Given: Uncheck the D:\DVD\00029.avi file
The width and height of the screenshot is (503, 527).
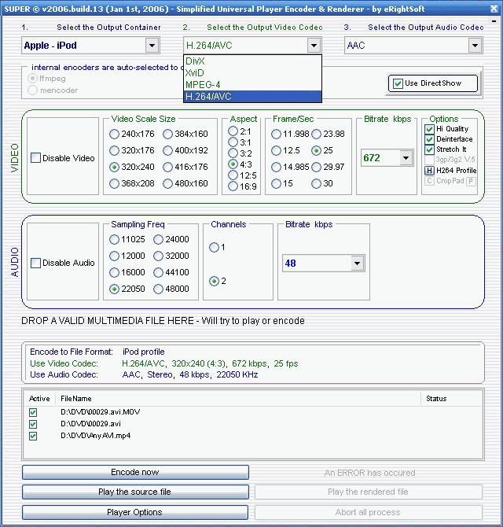Looking at the screenshot, I should click(33, 424).
